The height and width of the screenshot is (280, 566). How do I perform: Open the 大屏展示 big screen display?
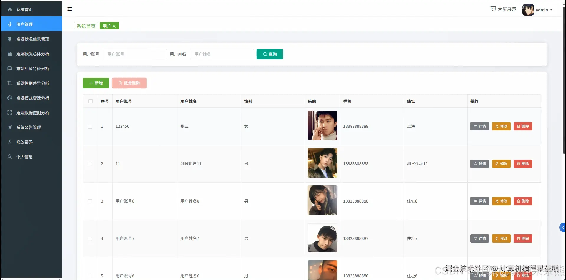click(x=504, y=9)
